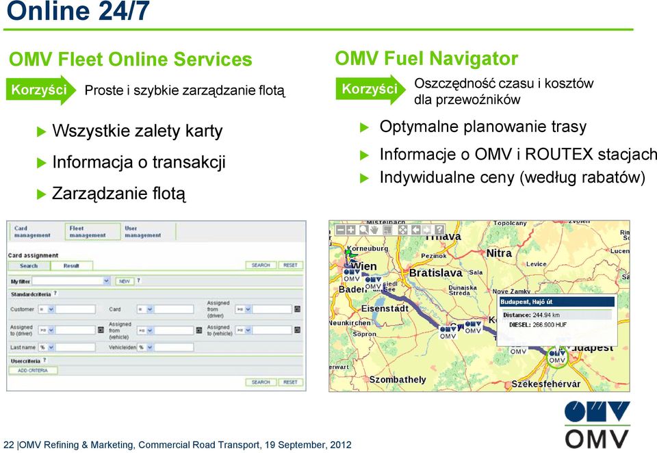Click 'Optymalne planowanie trasy' bullet

(482, 127)
